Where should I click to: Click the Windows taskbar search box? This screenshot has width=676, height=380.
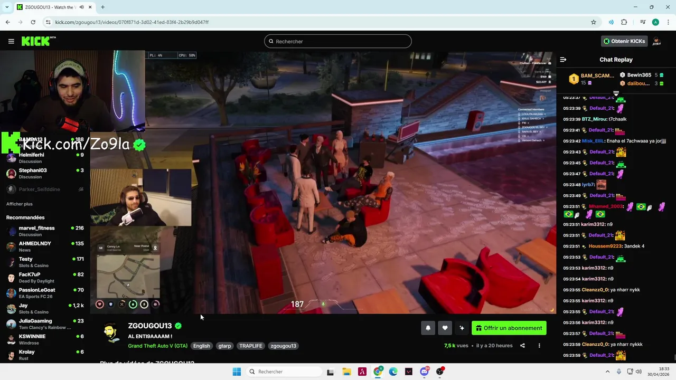click(x=284, y=372)
